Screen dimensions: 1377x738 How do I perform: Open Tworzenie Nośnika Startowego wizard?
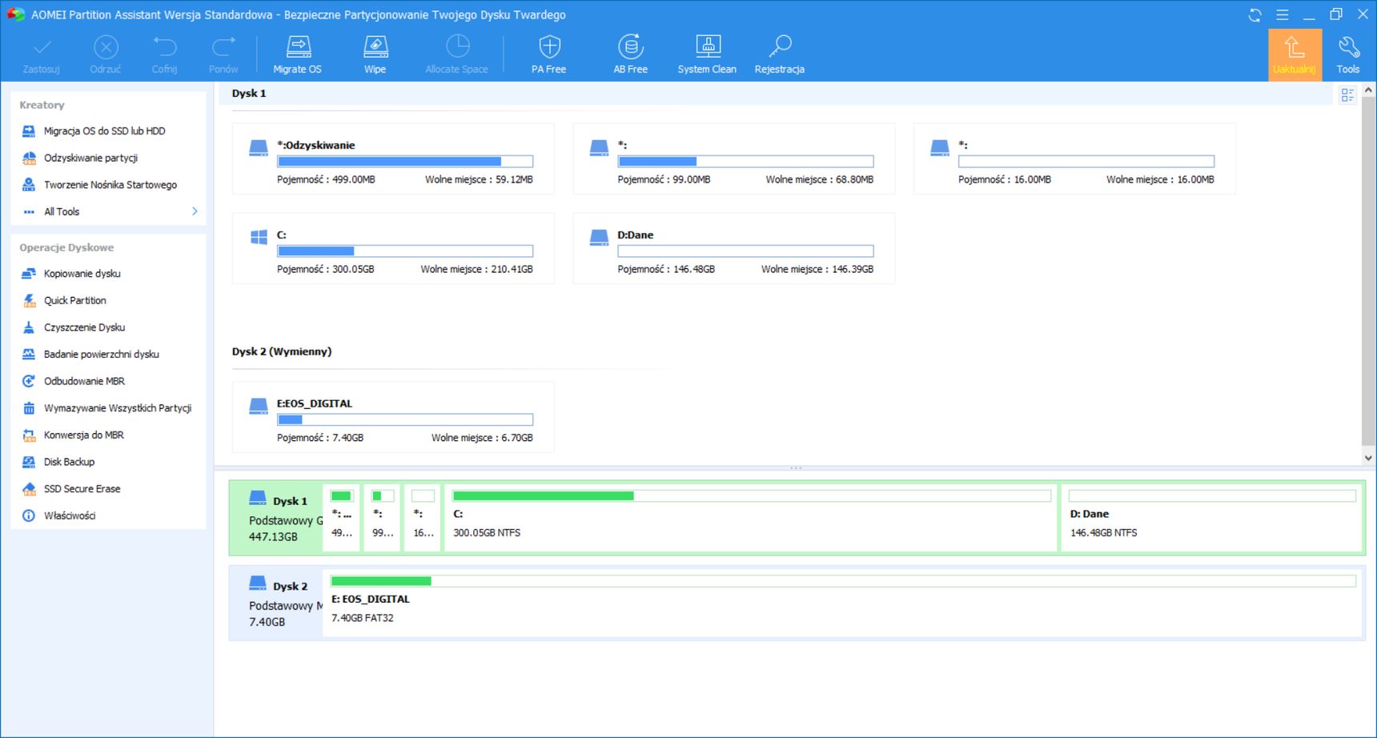pos(109,185)
